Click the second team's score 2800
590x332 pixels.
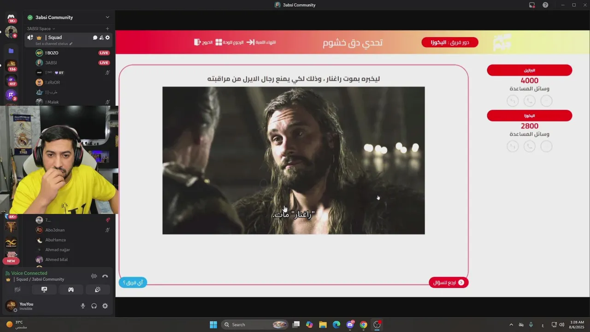[x=529, y=126]
